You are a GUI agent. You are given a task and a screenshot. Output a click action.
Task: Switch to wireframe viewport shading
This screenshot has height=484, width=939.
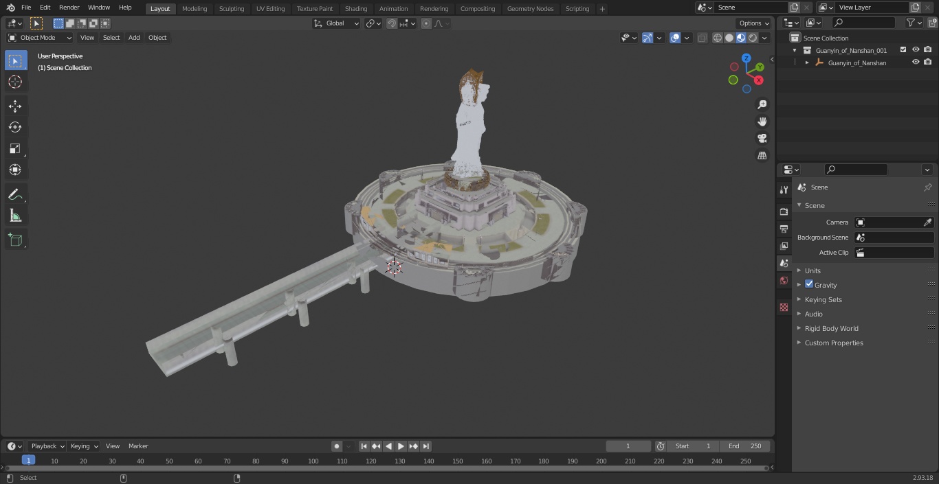click(x=718, y=38)
